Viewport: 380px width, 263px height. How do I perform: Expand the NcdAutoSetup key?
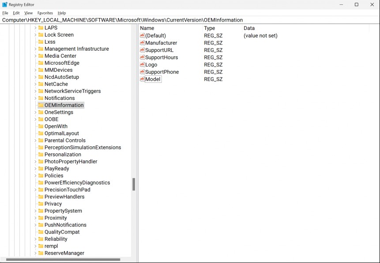tap(35, 77)
